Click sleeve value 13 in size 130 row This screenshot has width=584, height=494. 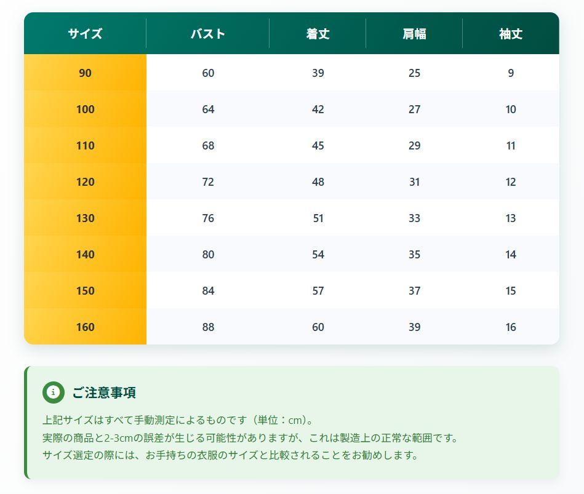coord(511,218)
